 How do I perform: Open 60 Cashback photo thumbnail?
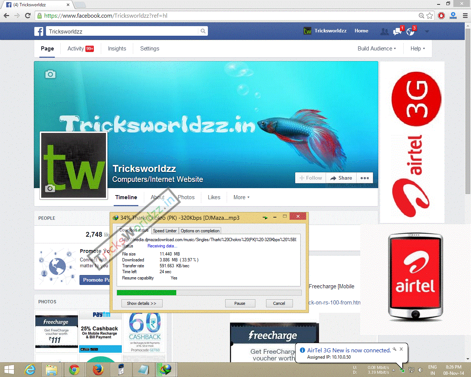[144, 331]
